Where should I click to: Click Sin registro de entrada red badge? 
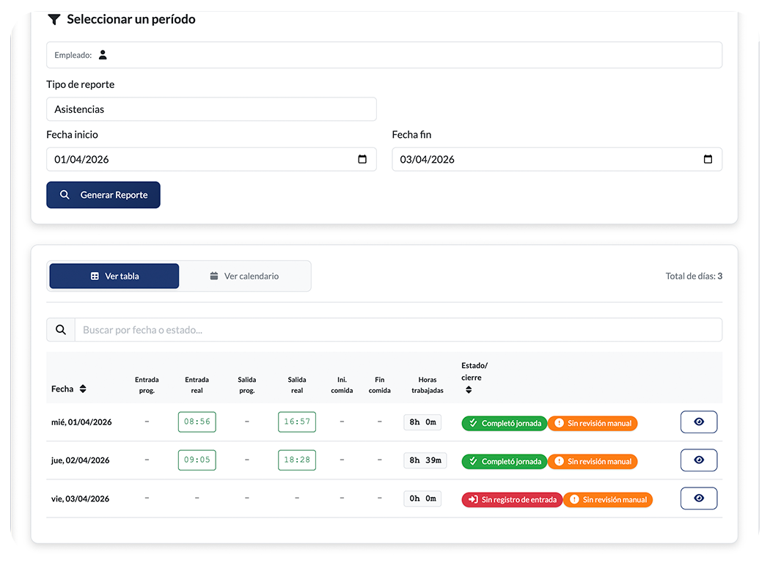(x=511, y=499)
